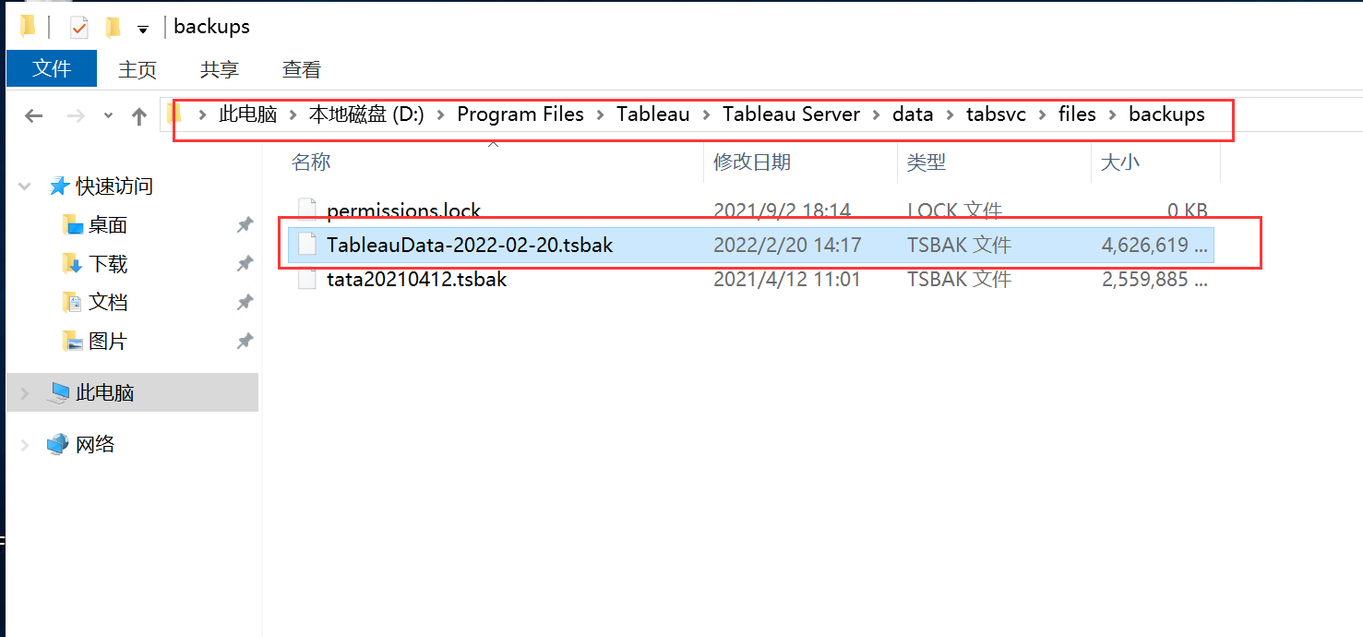Switch to the 查看 ribbon tab
Image resolution: width=1363 pixels, height=637 pixels.
click(302, 69)
